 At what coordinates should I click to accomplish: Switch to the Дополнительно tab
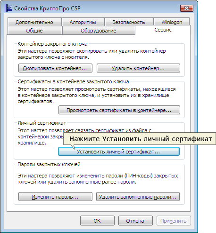(34, 22)
